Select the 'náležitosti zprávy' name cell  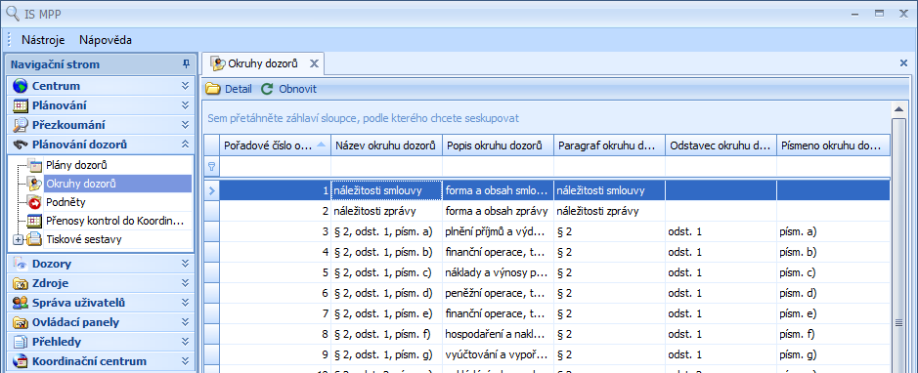tap(386, 211)
